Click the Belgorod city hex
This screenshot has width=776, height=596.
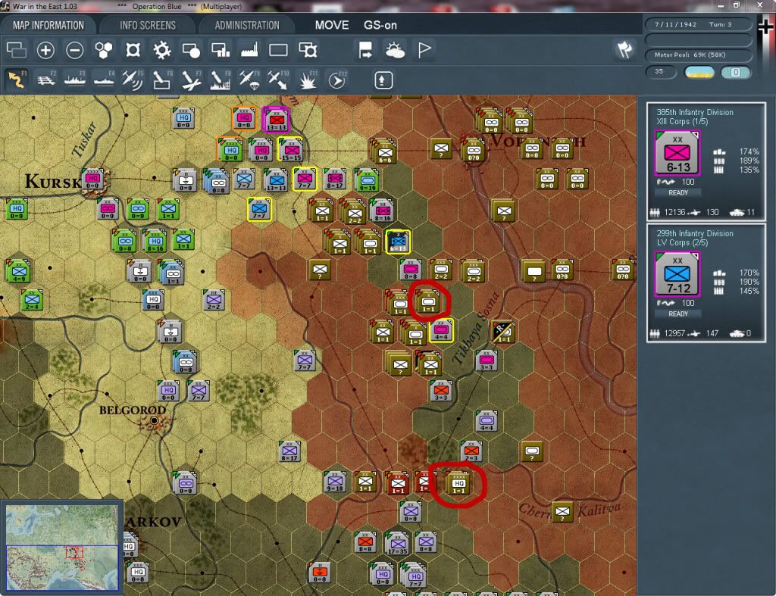coord(155,421)
